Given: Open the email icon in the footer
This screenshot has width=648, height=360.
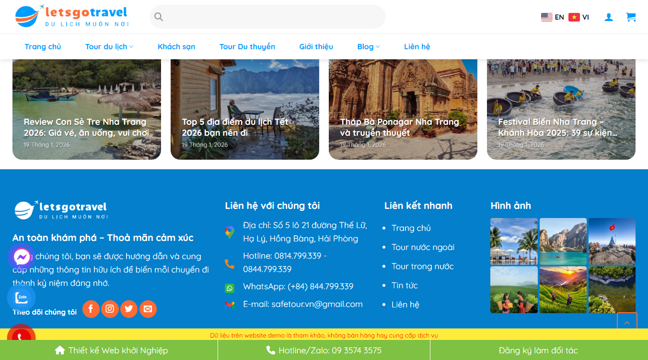Looking at the screenshot, I should click(148, 309).
